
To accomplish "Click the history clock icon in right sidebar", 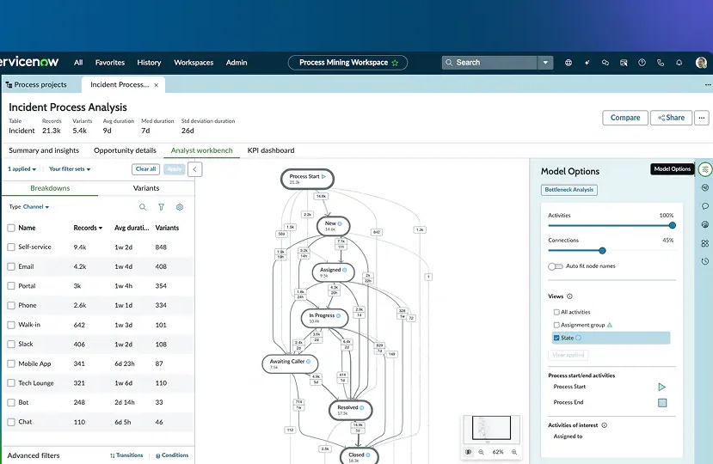I will tap(705, 261).
